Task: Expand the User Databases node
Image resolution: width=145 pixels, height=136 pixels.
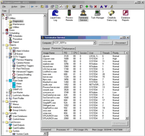Action: [x=7, y=116]
